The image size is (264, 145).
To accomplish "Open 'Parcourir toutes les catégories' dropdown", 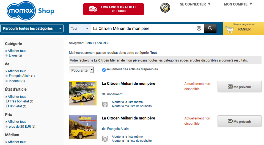I will click(32, 28).
